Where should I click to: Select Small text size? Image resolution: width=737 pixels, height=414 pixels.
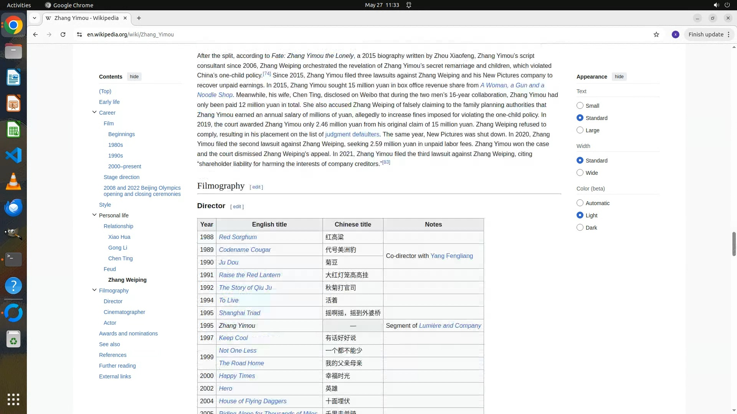(580, 105)
